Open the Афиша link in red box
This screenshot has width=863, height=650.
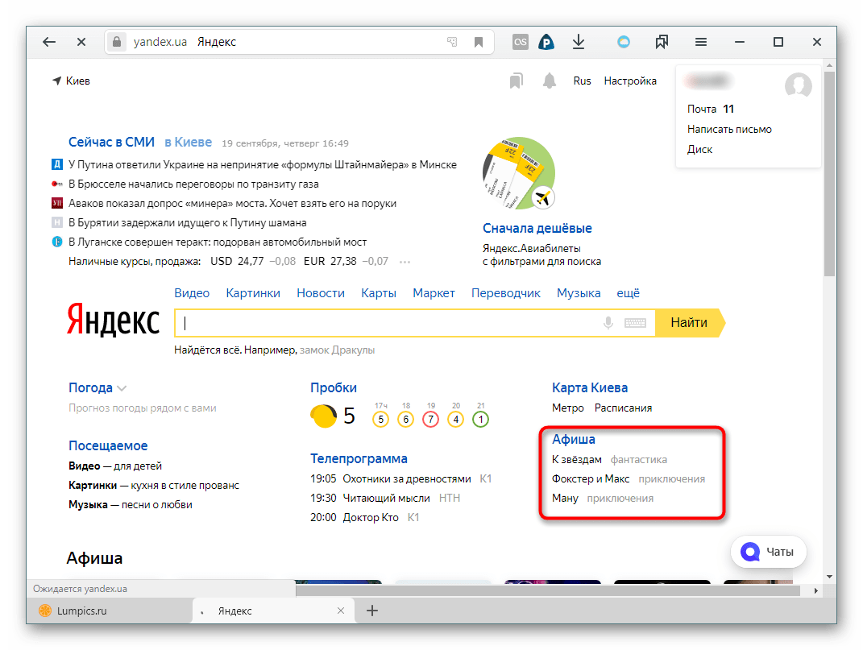point(573,439)
